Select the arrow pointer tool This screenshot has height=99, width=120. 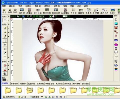[x=50, y=16]
